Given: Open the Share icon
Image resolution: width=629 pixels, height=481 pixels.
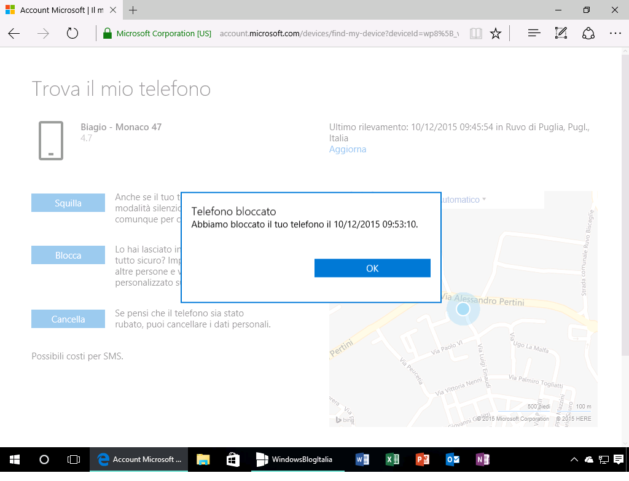Looking at the screenshot, I should coord(588,33).
